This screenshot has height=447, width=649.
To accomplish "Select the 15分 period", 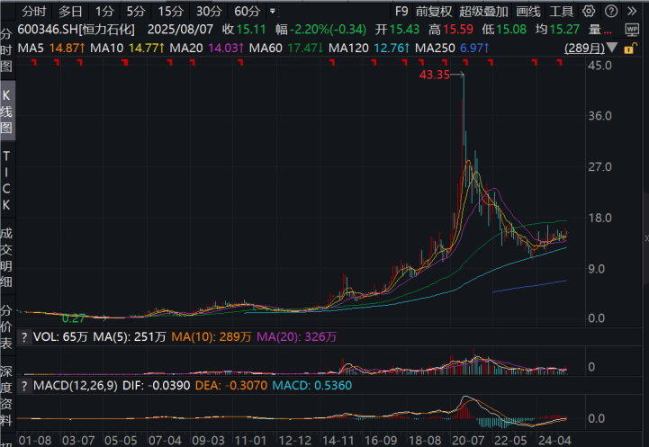I will point(170,11).
